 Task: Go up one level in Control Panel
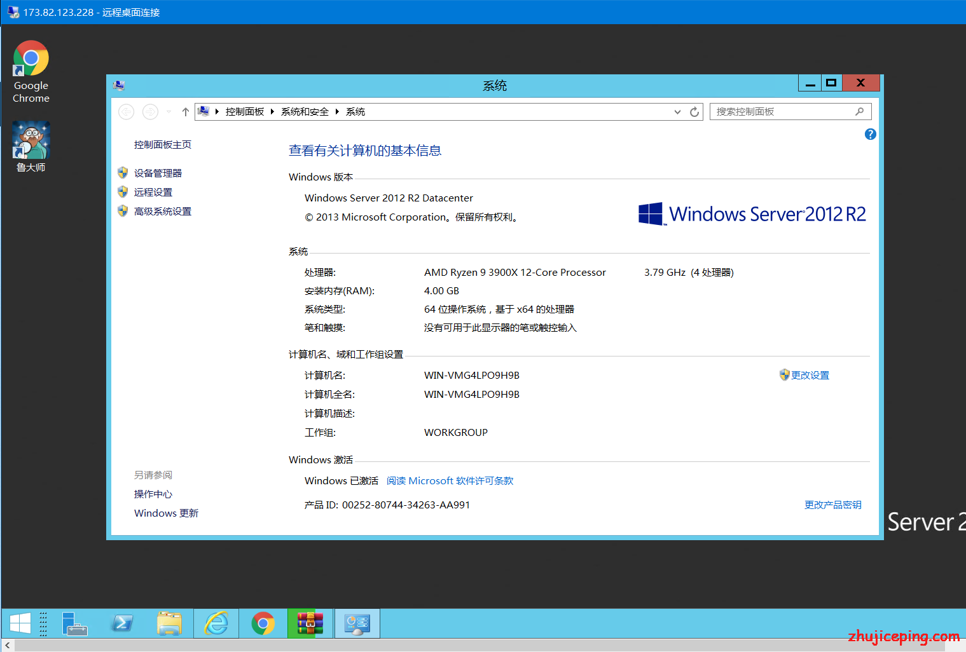tap(185, 112)
